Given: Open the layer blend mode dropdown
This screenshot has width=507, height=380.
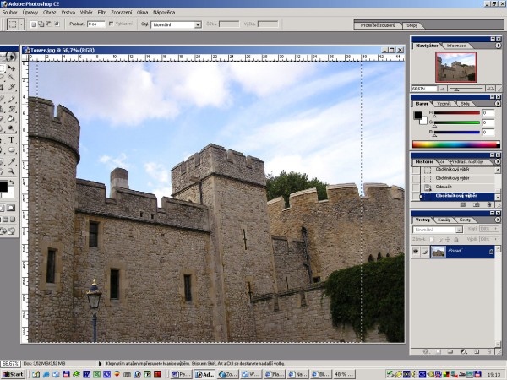Looking at the screenshot, I should [x=438, y=229].
